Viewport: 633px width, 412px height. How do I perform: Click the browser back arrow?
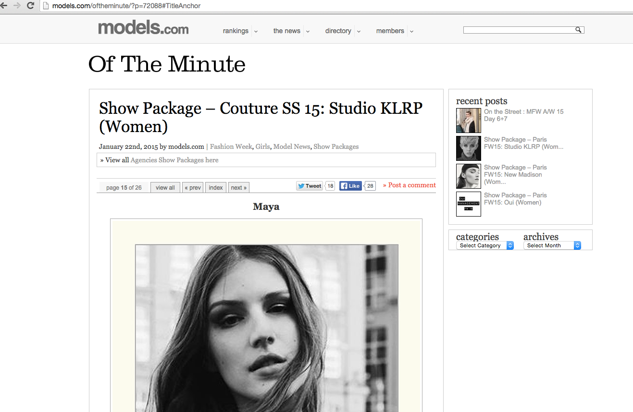point(4,5)
